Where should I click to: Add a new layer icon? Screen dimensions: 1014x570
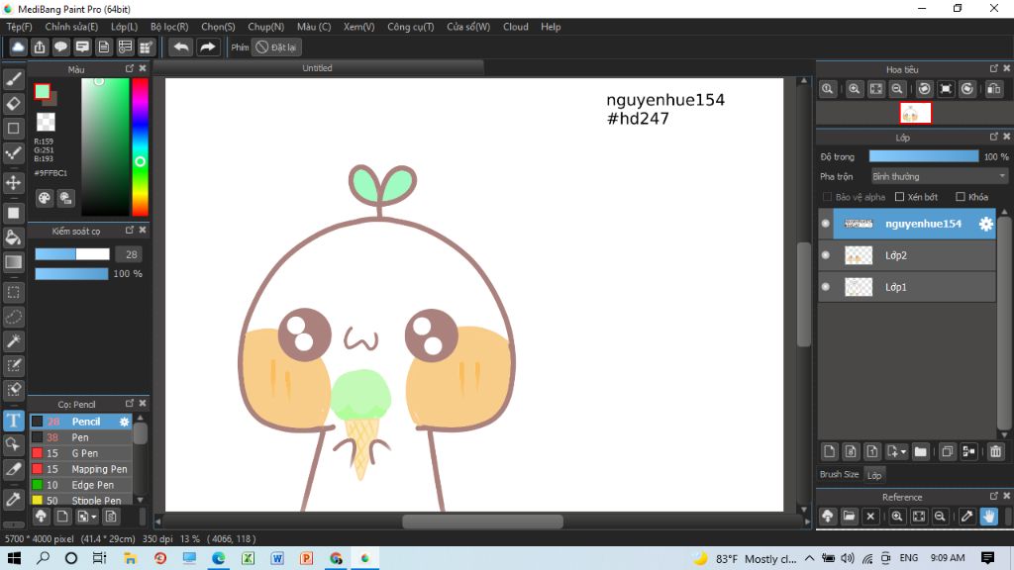coord(829,451)
